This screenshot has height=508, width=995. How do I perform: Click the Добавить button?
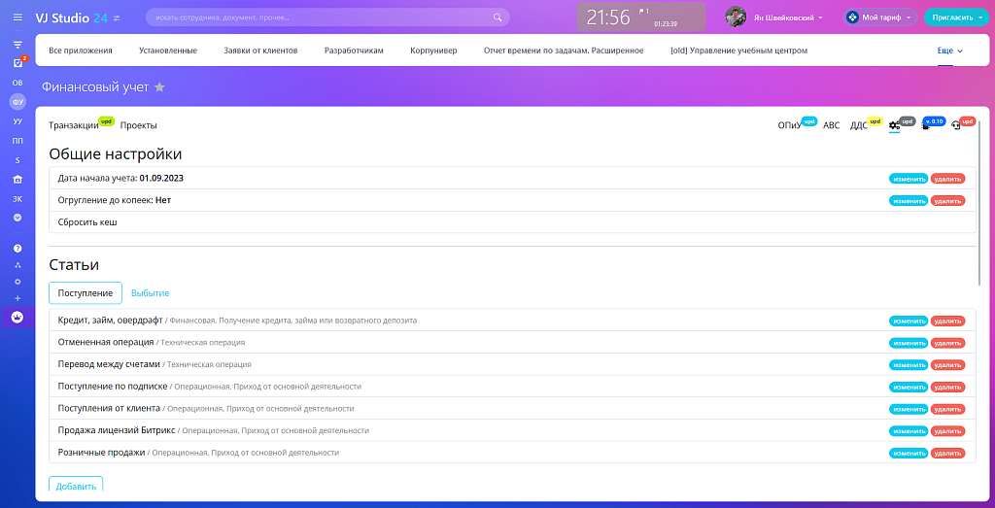(x=76, y=486)
